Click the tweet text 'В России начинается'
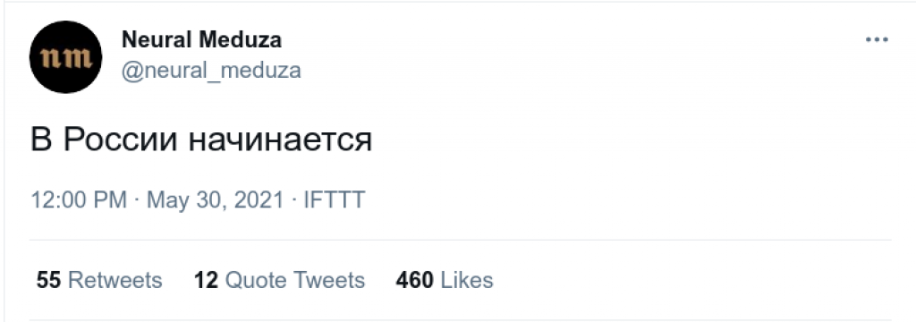This screenshot has height=322, width=916. click(x=201, y=140)
